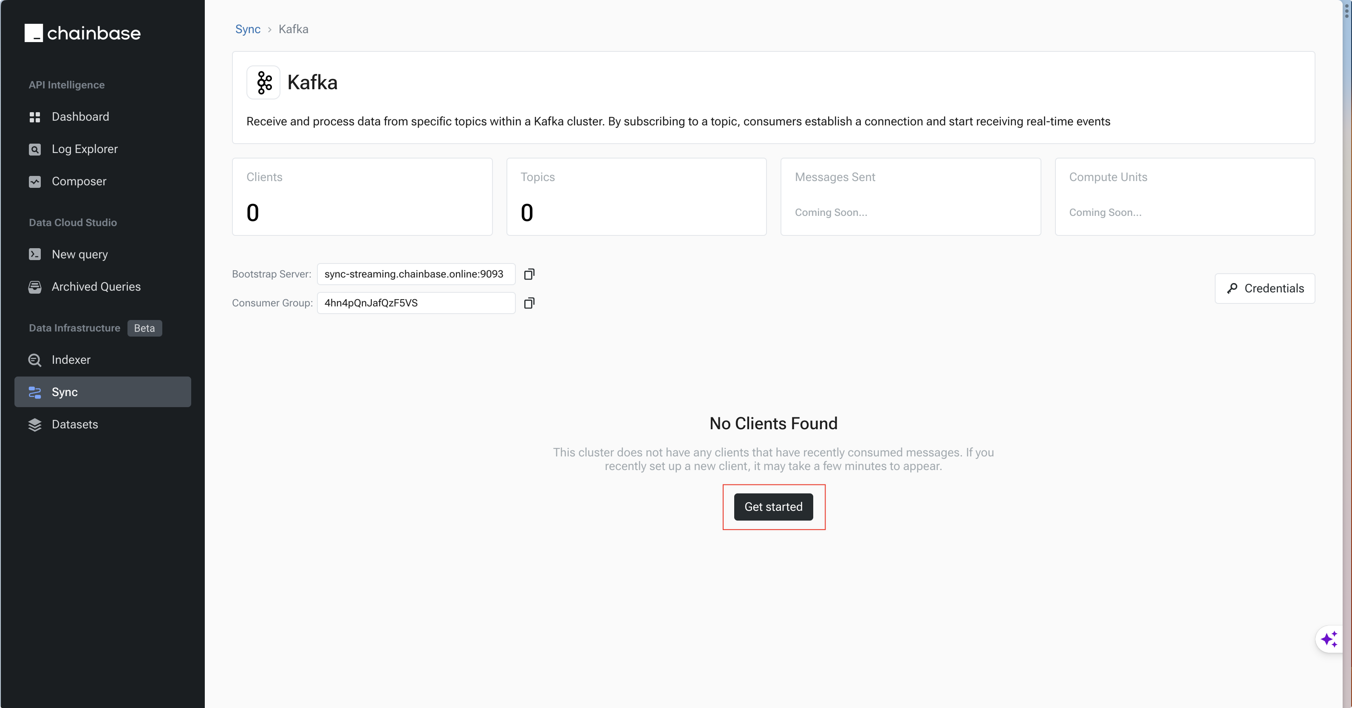The image size is (1352, 708).
Task: Copy the Consumer Group ID
Action: [x=529, y=303]
